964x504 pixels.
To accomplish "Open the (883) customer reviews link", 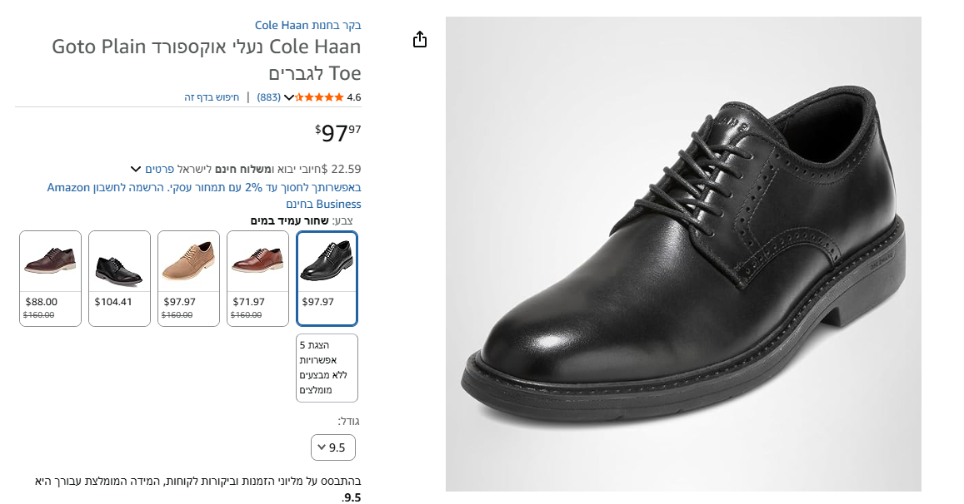I will click(x=268, y=97).
